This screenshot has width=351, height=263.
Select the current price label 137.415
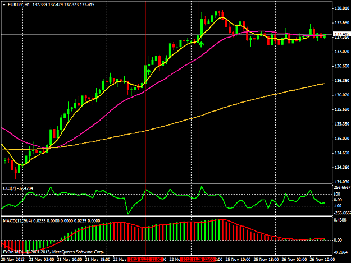(342, 34)
